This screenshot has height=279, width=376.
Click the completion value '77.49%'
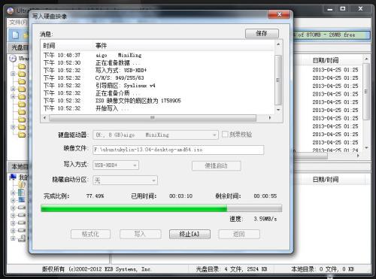pos(95,196)
